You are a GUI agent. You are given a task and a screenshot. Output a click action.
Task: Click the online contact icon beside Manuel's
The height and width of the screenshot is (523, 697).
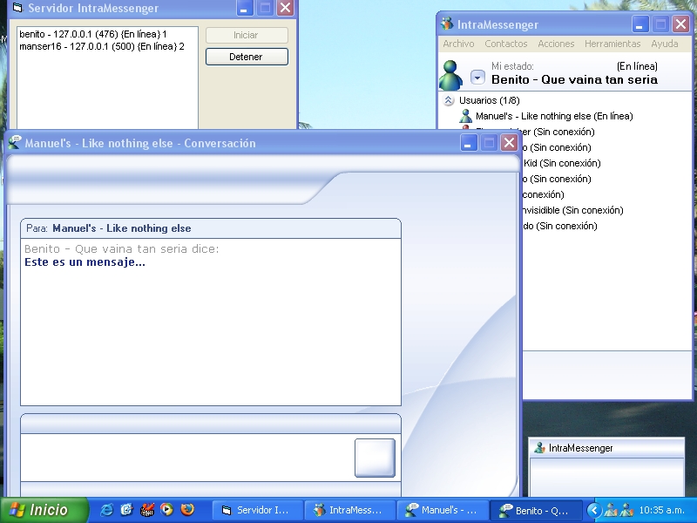(x=466, y=116)
